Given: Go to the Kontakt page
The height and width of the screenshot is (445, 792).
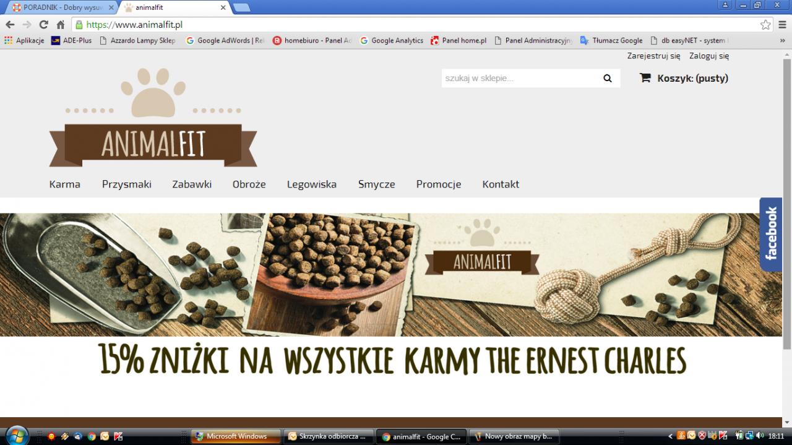Looking at the screenshot, I should coord(501,184).
